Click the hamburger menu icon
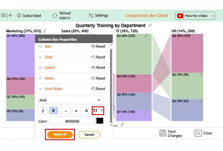The width and height of the screenshot is (223, 151). click(3, 15)
